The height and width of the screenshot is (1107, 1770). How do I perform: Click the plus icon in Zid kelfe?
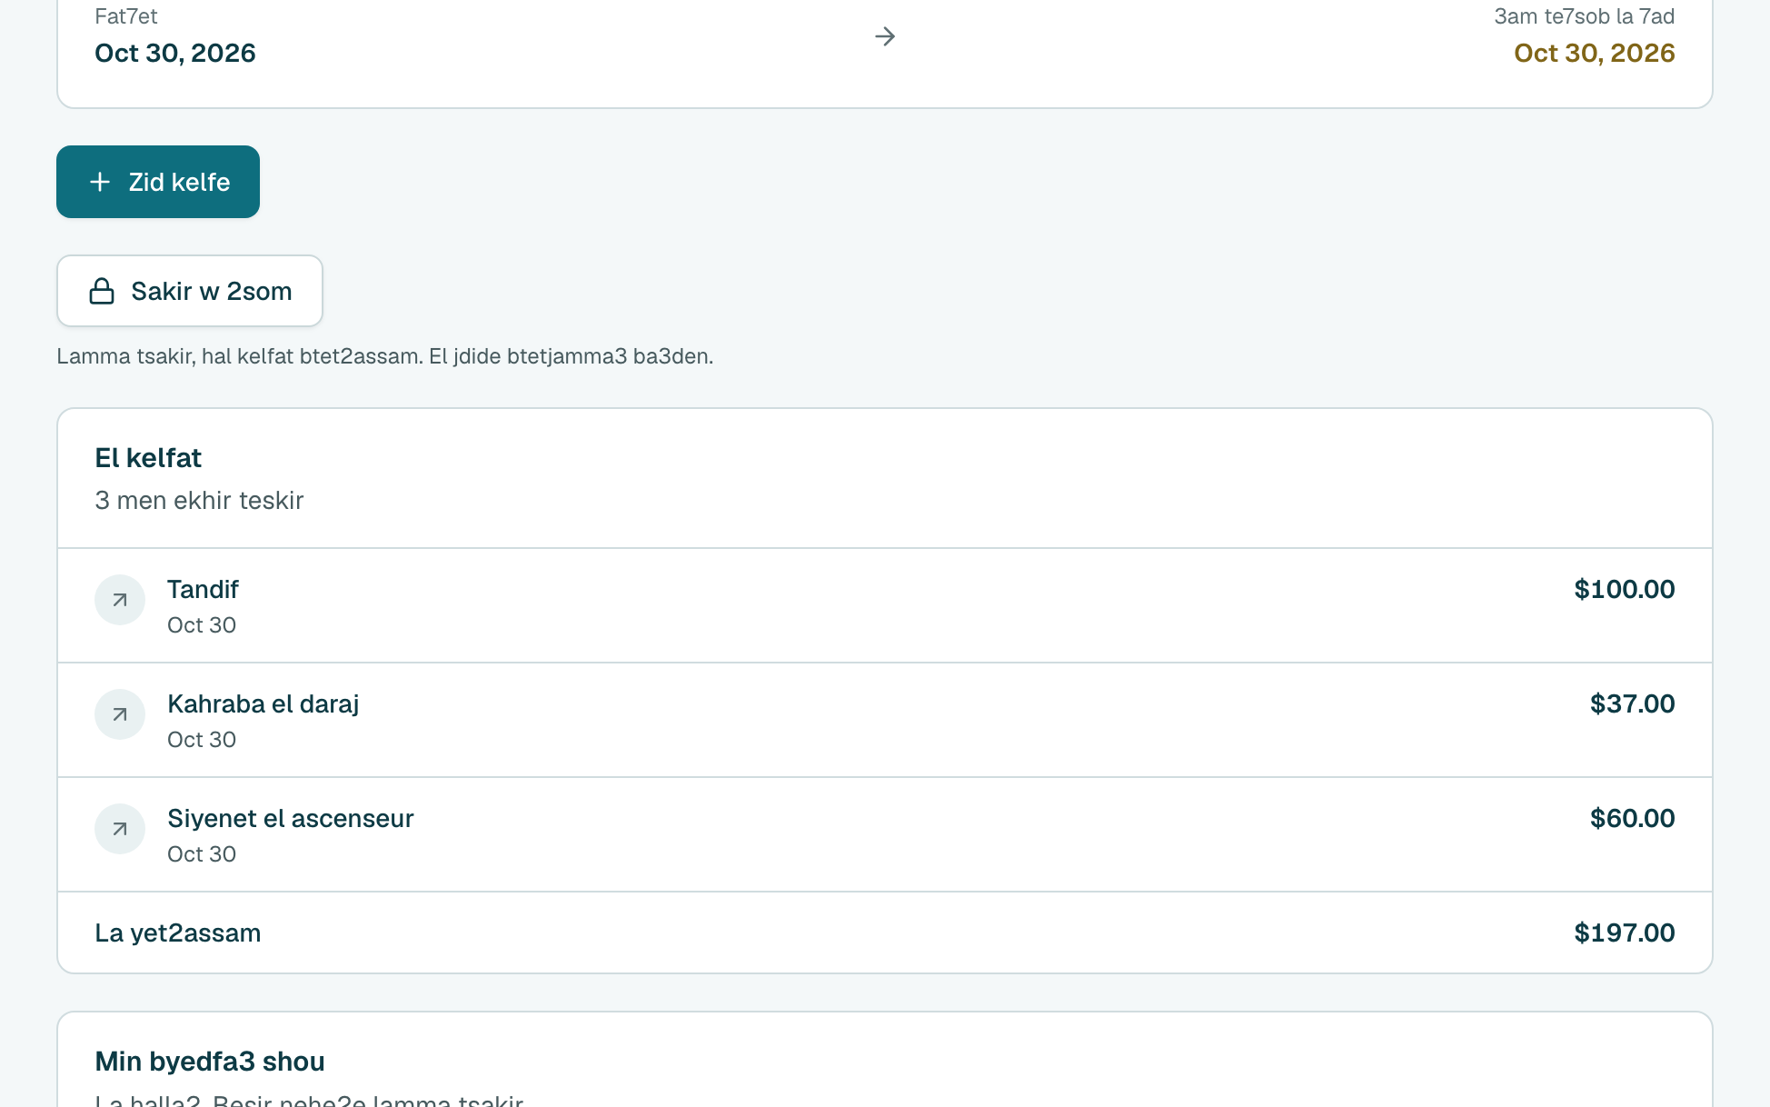(x=100, y=182)
